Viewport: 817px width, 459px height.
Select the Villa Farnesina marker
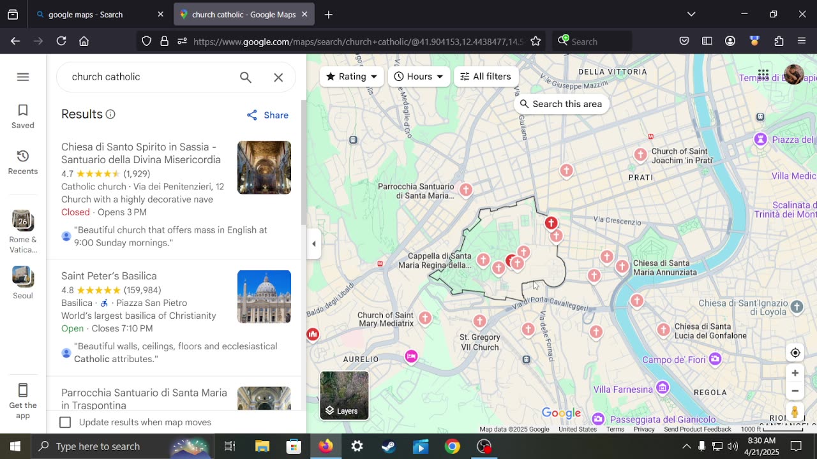663,388
